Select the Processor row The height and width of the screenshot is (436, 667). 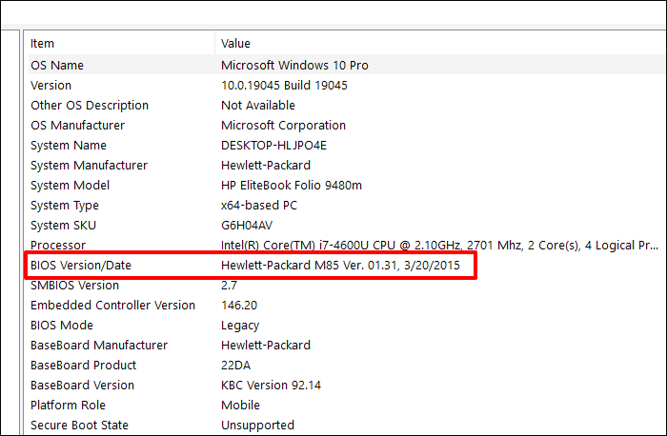tap(59, 246)
